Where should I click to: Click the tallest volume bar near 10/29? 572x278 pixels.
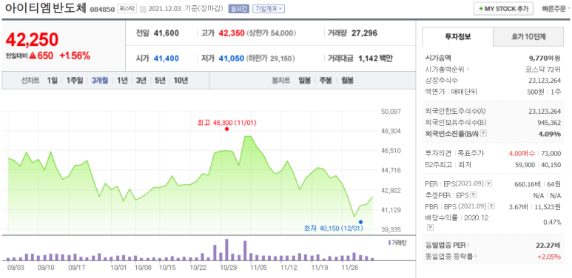(x=226, y=250)
